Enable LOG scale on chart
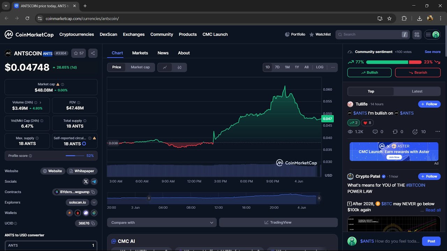 tap(320, 67)
